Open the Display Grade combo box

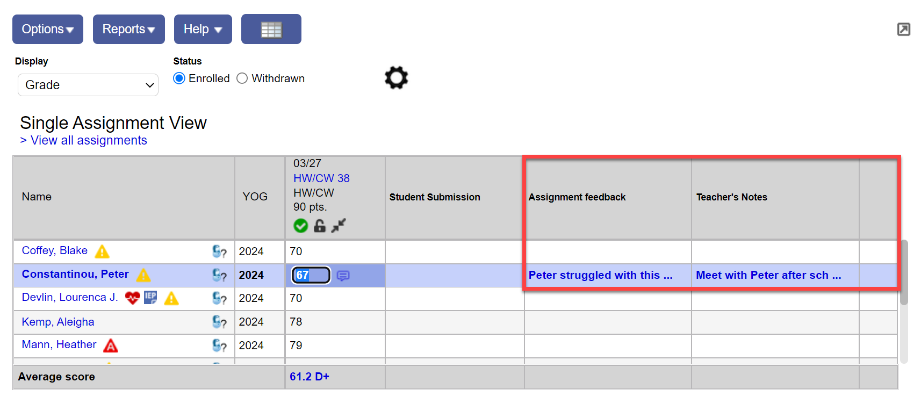tap(88, 85)
